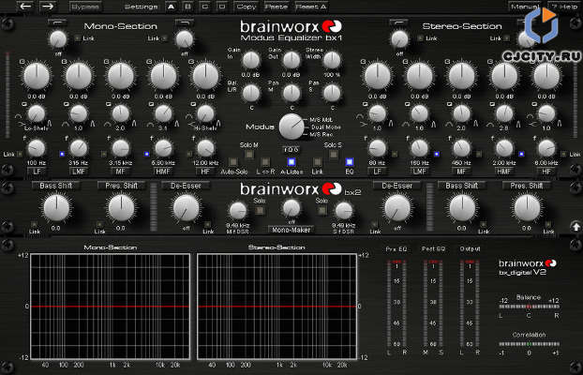The height and width of the screenshot is (375, 583).
Task: Toggle the Solo S switch
Action: (334, 154)
